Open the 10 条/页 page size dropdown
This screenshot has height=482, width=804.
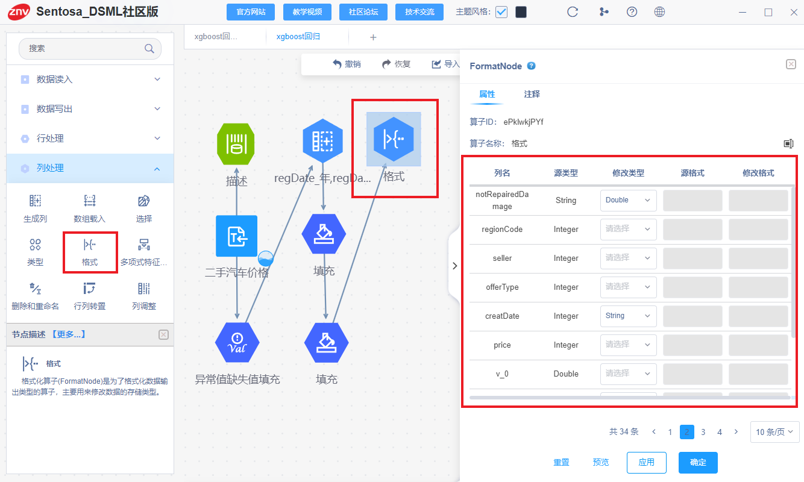(x=774, y=432)
